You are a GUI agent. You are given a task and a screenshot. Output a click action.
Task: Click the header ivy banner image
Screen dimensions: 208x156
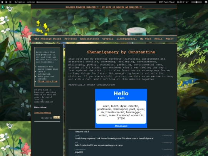click(104, 22)
